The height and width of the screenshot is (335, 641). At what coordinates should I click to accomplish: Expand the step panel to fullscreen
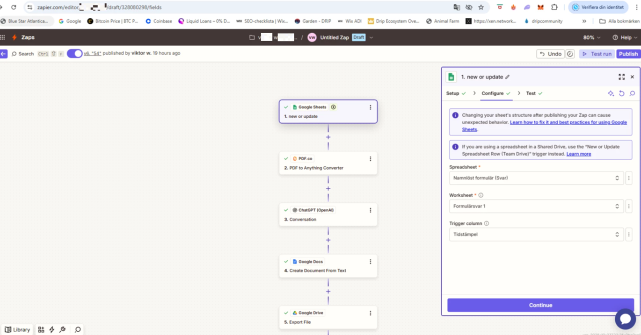point(621,77)
